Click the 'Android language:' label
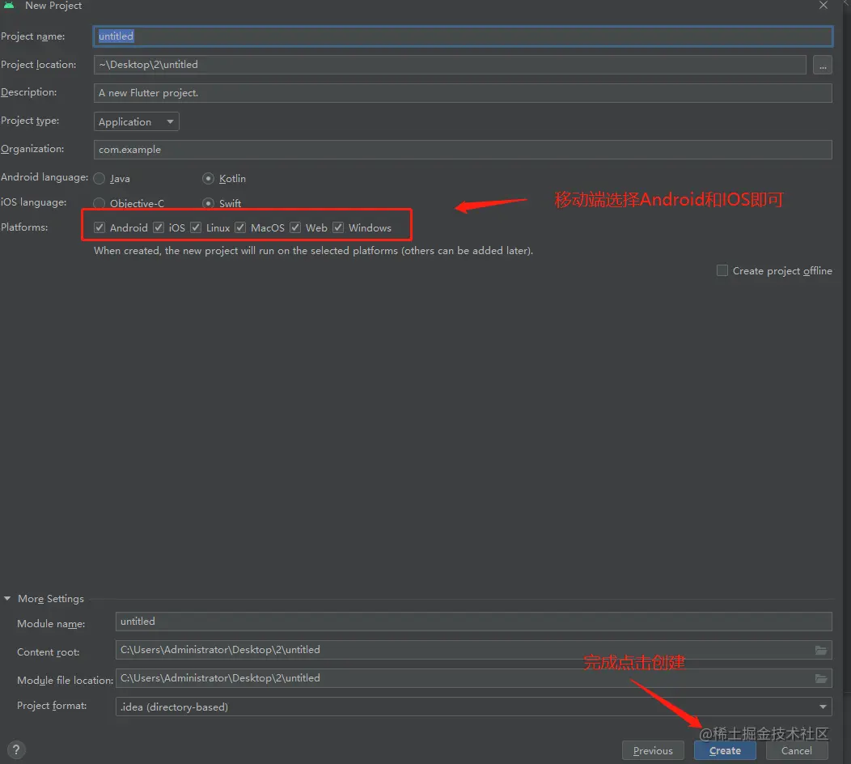851x764 pixels. pos(44,177)
